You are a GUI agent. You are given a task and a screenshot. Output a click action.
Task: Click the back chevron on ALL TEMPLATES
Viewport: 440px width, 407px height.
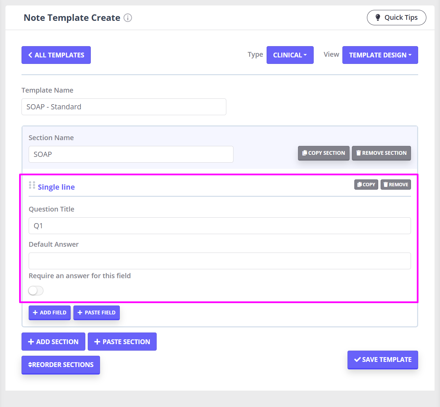30,55
